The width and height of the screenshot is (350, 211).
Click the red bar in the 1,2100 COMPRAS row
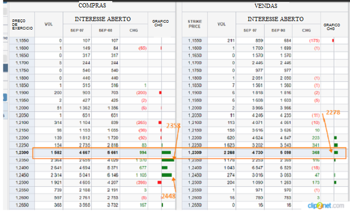point(160,122)
